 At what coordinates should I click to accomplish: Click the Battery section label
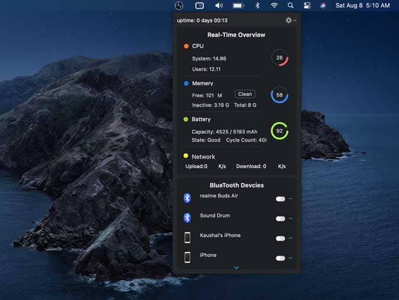click(x=201, y=119)
